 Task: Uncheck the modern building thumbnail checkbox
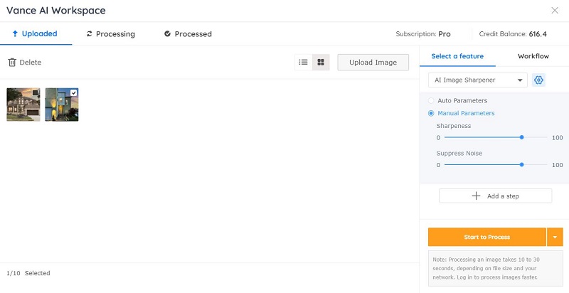(x=74, y=93)
